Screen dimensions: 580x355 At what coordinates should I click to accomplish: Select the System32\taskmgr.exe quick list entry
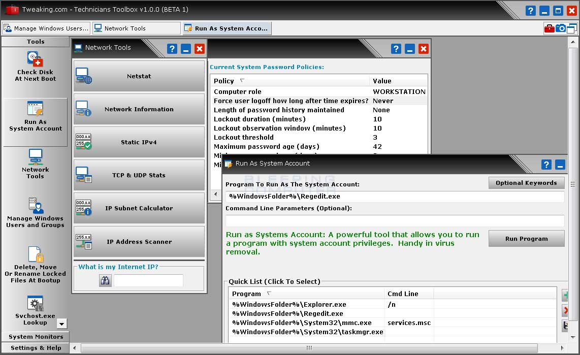[x=392, y=332]
